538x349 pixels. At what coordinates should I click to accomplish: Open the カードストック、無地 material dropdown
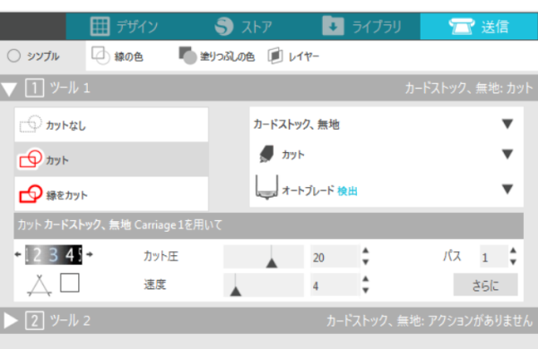(386, 123)
